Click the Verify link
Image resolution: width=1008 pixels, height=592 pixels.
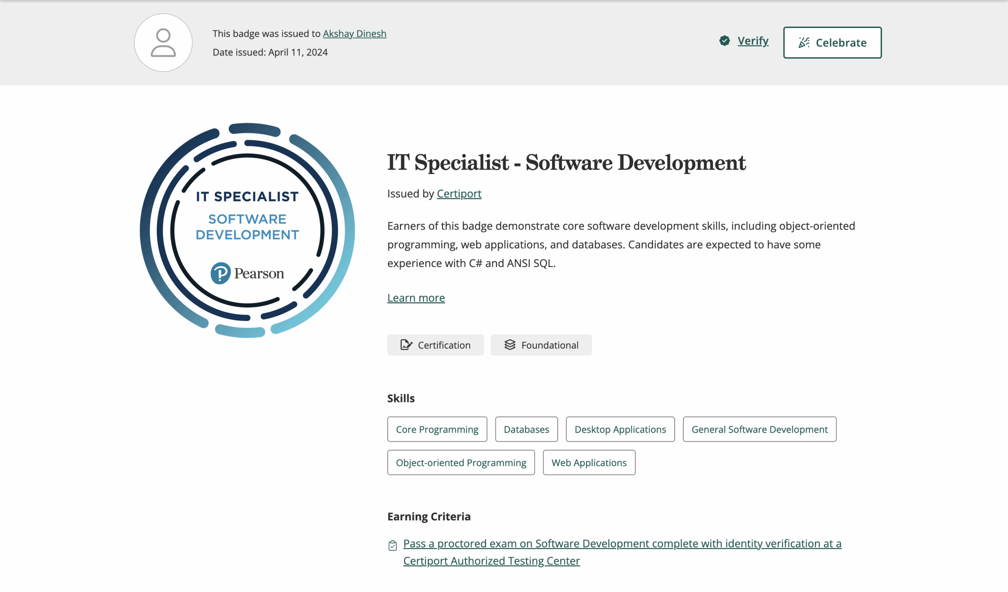[753, 41]
